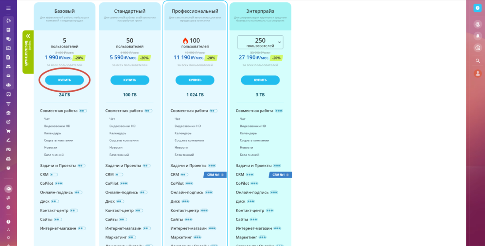Open the user profile avatar
The image size is (485, 246).
point(477,74)
